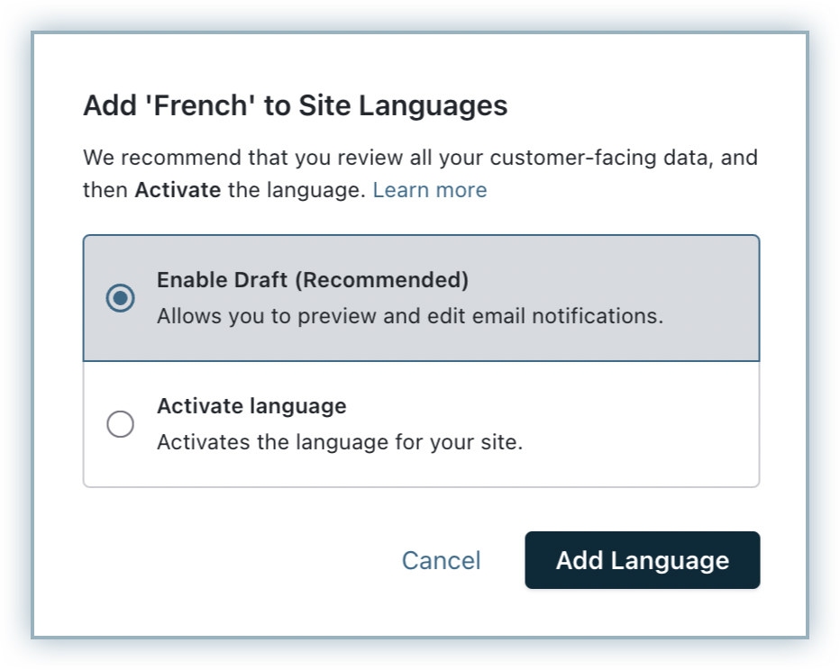Select the Enable Draft radio button
The image size is (840, 670).
pos(120,298)
